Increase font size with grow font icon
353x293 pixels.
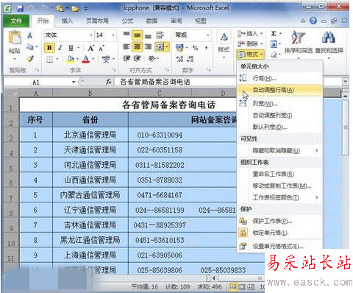(91, 48)
